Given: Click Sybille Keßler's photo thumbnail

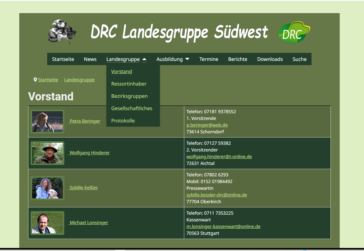Looking at the screenshot, I should (x=47, y=188).
